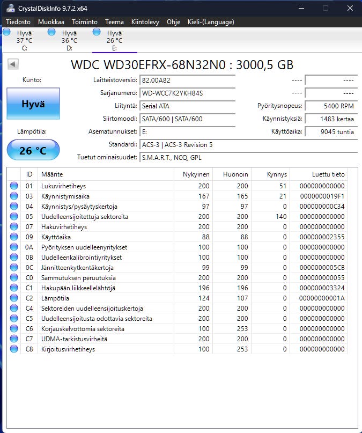362x433 pixels.
Task: Open the Kieli-(Language) menu
Action: pos(211,22)
